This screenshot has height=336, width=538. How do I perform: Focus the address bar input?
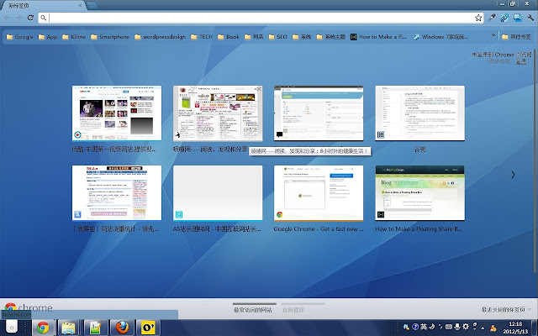pos(261,18)
